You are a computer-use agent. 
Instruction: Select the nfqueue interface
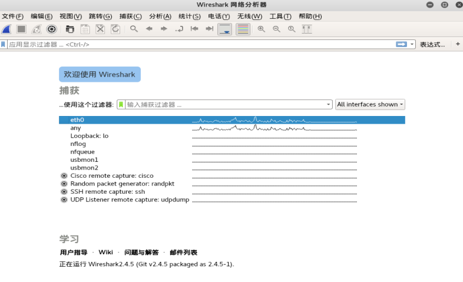pyautogui.click(x=232, y=152)
